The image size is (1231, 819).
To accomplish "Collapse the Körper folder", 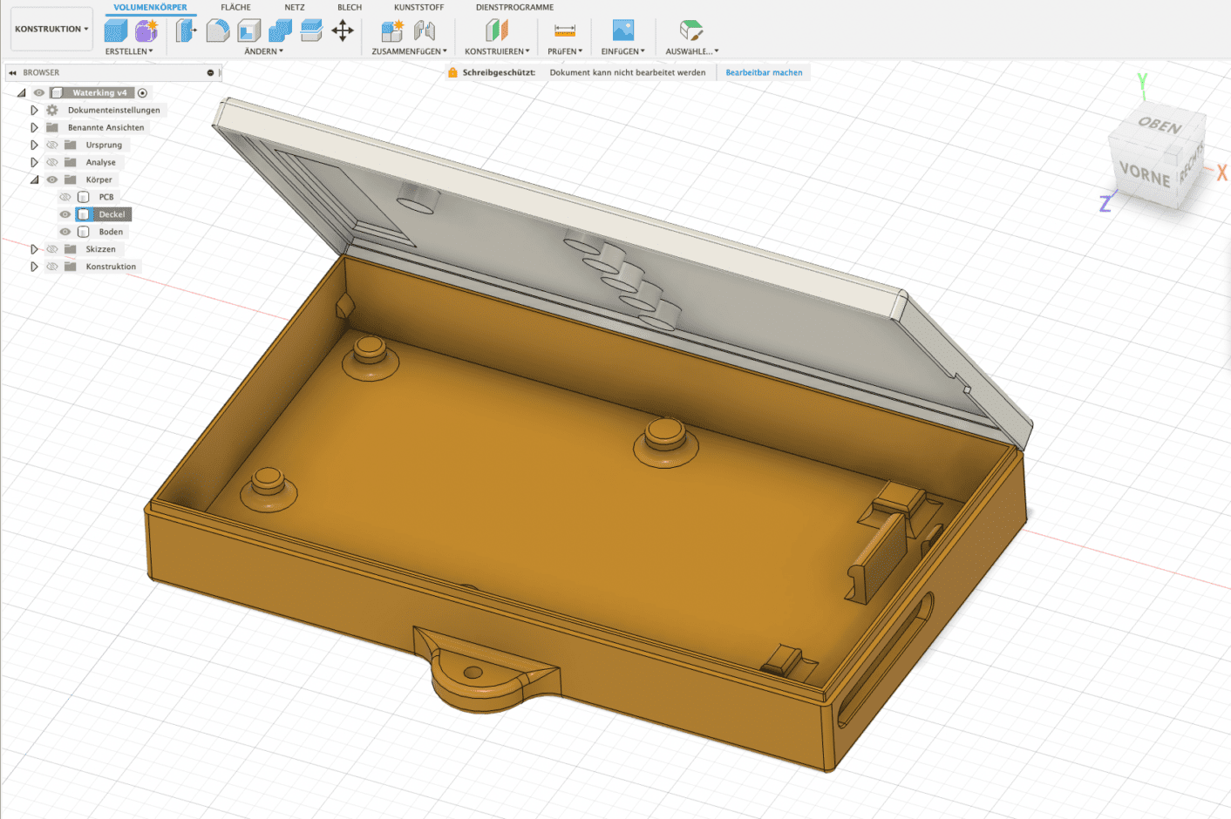I will (x=34, y=179).
